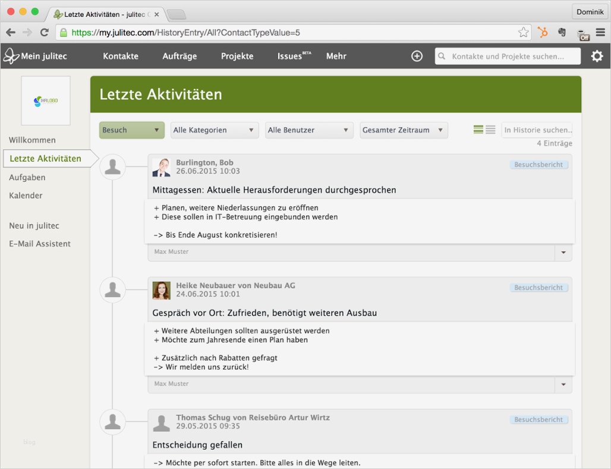This screenshot has height=469, width=611.
Task: Click the Entscheidung gefallen title
Action: (197, 445)
